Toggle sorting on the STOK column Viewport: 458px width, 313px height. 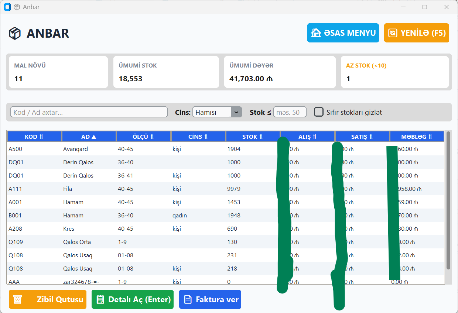click(261, 136)
